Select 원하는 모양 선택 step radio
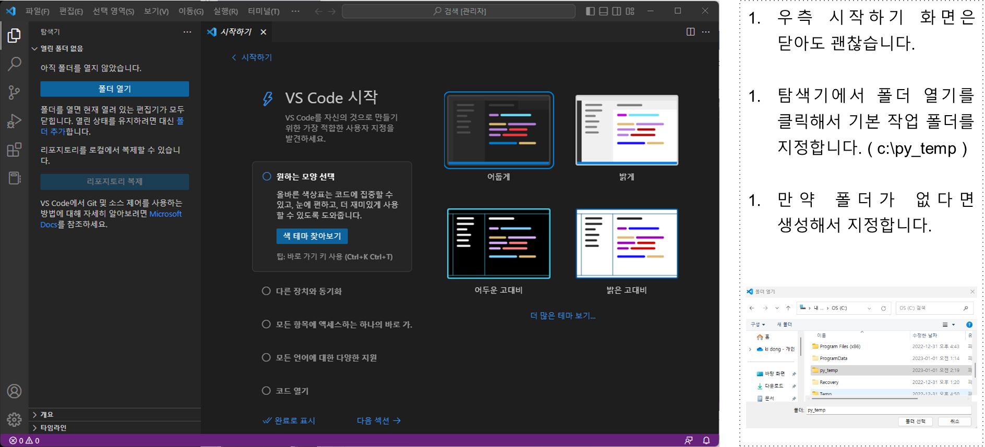The height and width of the screenshot is (447, 985). [267, 176]
